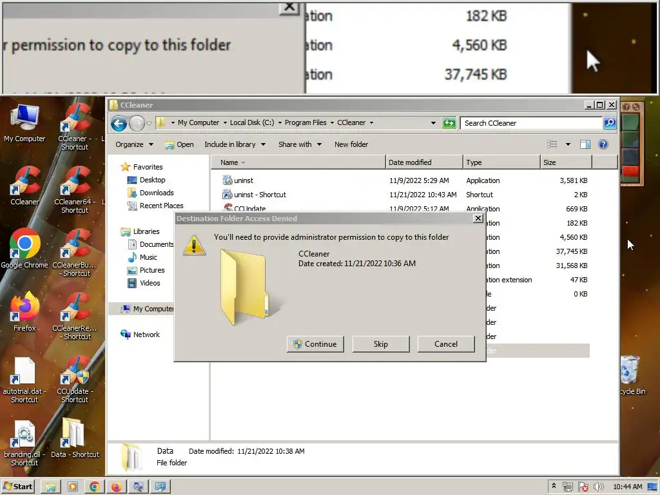The width and height of the screenshot is (660, 495).
Task: Select CCleanerBu... - Shortcut desktop icon
Action: tap(75, 254)
